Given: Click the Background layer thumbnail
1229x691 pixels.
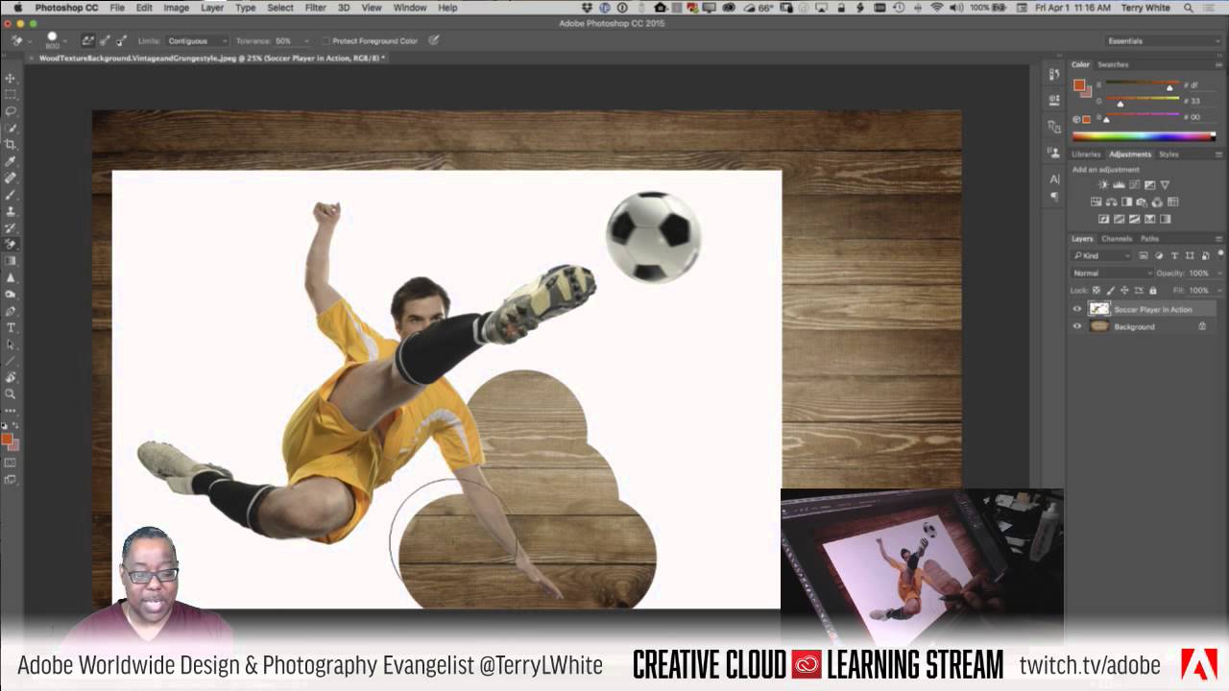Looking at the screenshot, I should point(1098,326).
